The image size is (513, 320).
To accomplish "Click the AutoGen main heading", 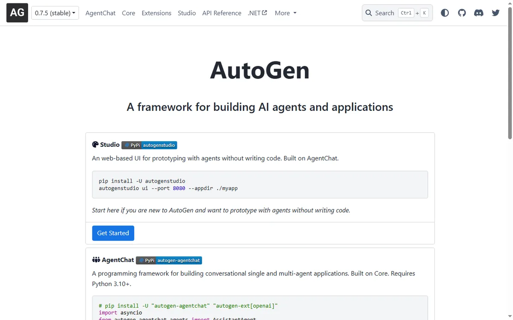I will tap(260, 70).
